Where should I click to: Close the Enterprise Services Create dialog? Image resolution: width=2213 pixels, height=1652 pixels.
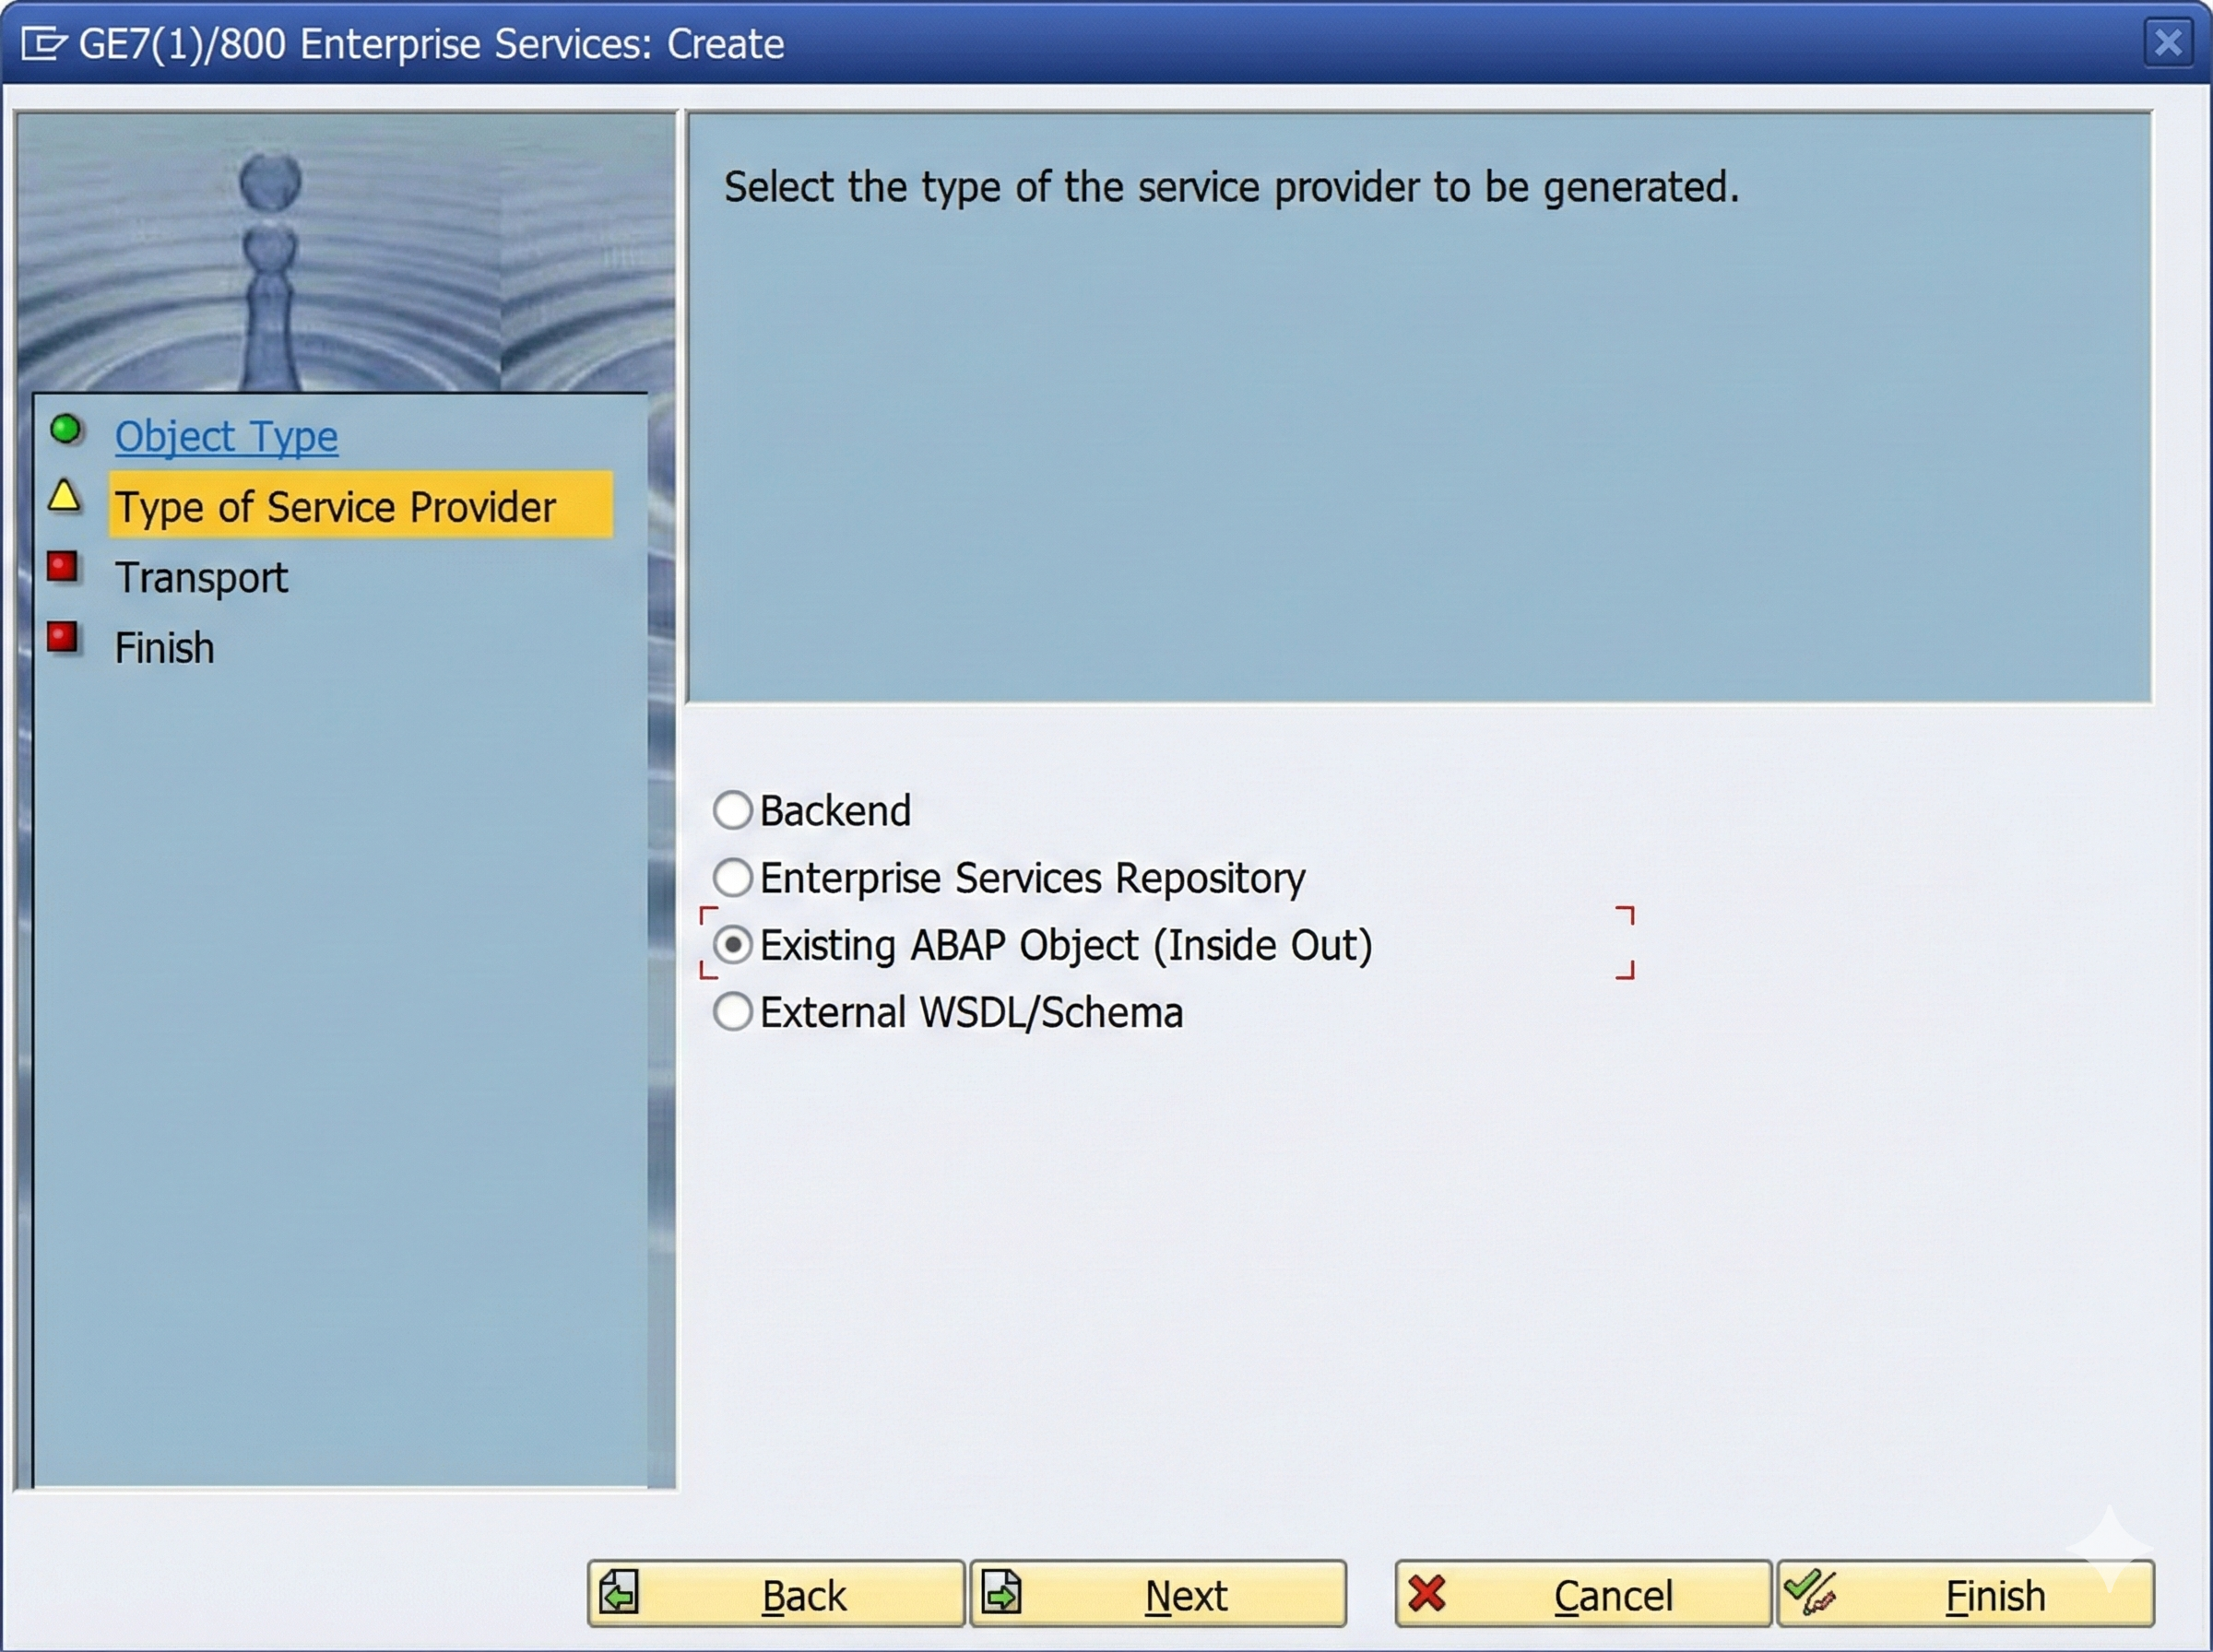(2167, 43)
